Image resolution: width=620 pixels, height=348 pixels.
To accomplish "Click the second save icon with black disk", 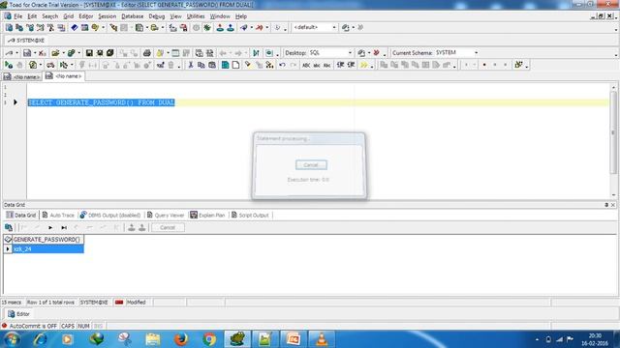I will point(100,53).
